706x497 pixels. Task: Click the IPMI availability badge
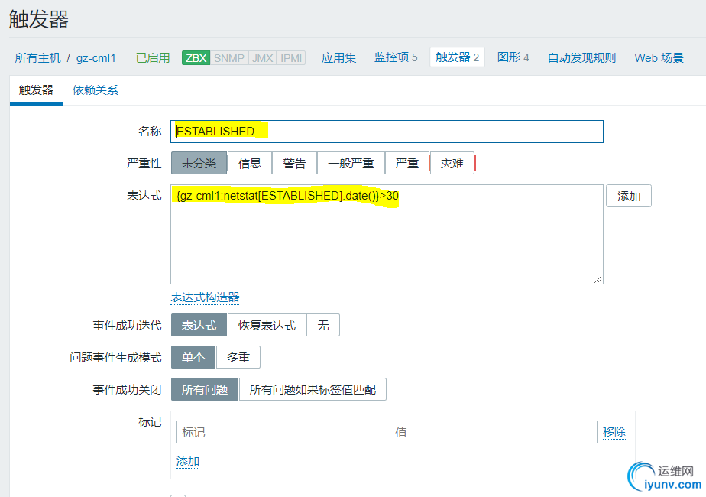click(291, 58)
